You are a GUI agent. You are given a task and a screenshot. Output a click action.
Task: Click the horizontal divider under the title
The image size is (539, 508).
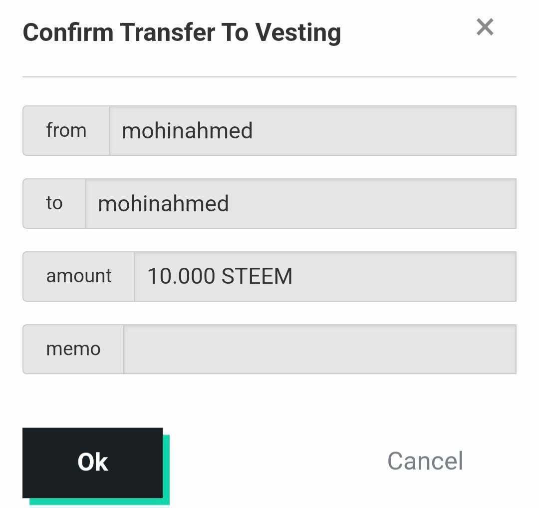click(x=269, y=77)
